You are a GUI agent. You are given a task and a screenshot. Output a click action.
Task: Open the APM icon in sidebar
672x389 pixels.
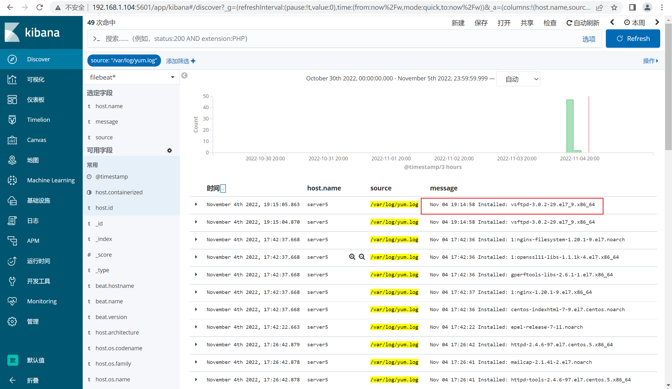12,241
